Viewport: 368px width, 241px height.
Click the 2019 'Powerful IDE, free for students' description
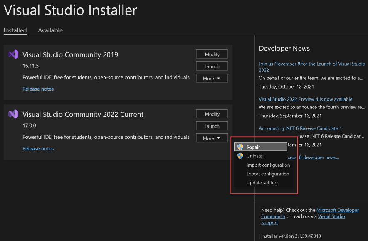click(106, 77)
